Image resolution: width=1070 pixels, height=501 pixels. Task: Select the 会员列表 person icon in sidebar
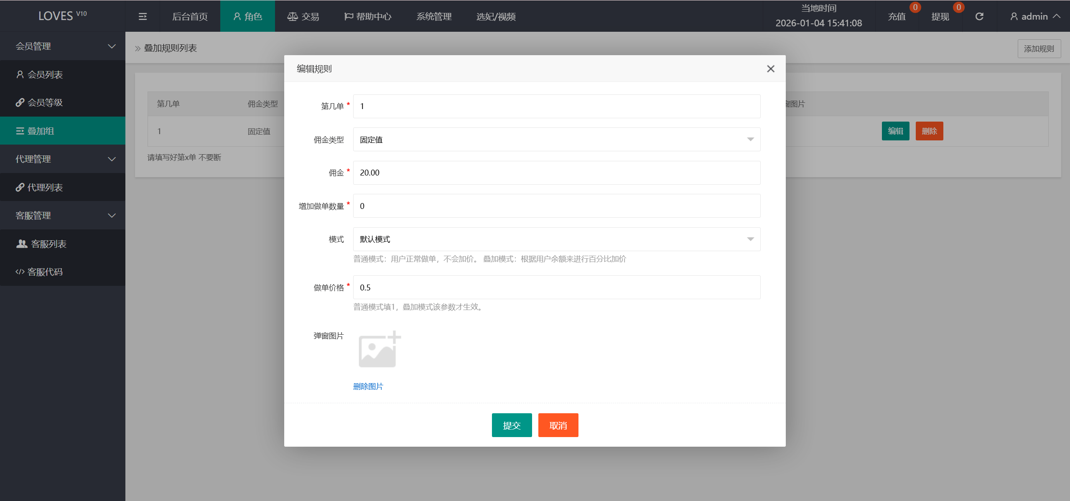tap(20, 74)
